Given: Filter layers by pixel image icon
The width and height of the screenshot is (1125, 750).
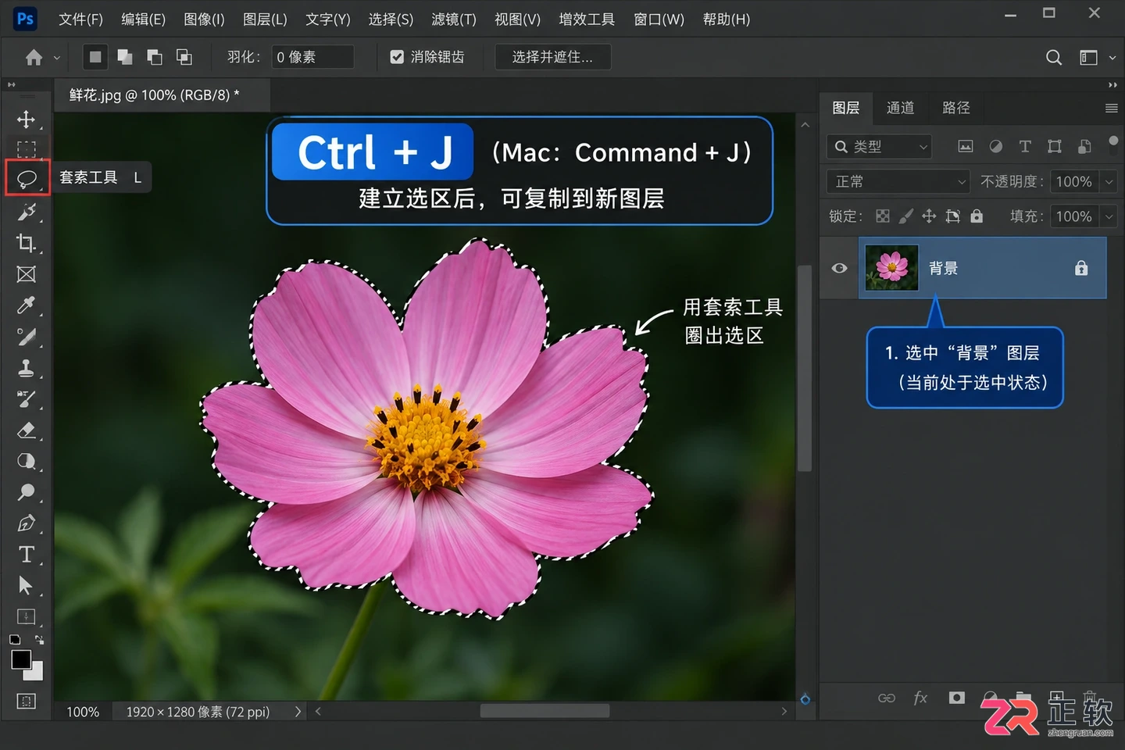Looking at the screenshot, I should 966,146.
